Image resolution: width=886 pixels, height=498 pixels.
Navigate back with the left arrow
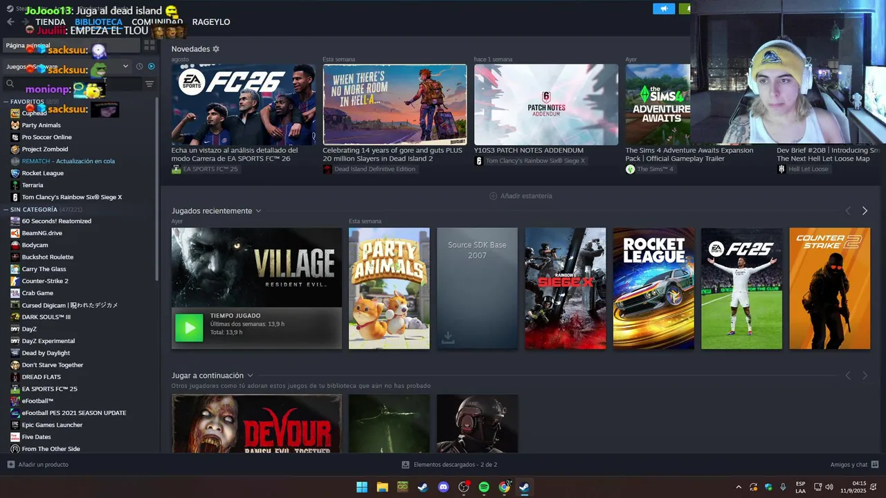(x=10, y=22)
